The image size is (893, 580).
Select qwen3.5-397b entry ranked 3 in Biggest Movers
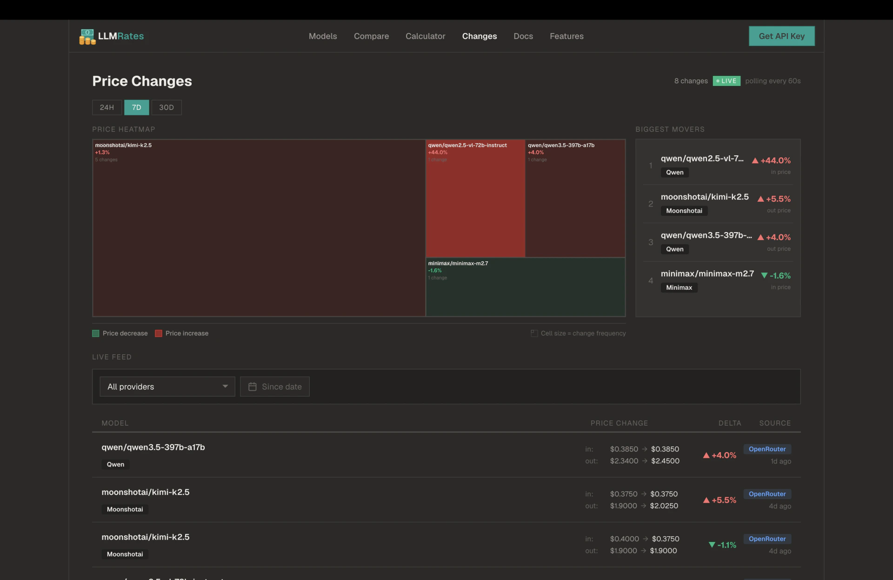718,242
